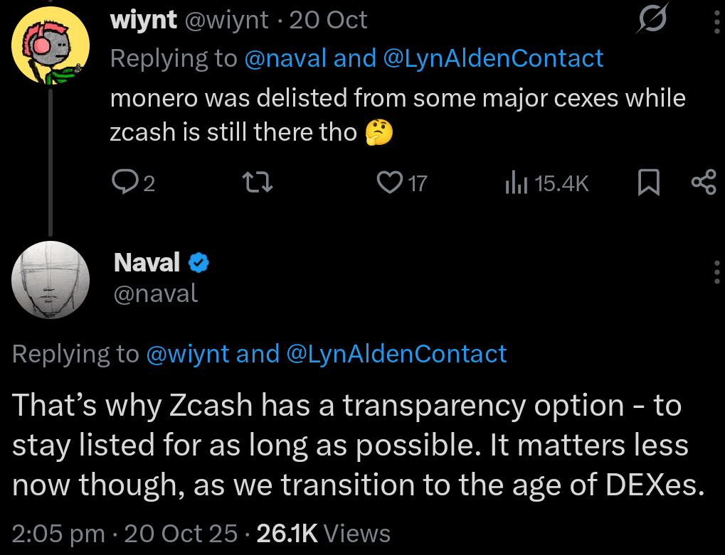
Task: Click the Grok slashed-circle icon on wiynt's tweet
Action: [652, 19]
